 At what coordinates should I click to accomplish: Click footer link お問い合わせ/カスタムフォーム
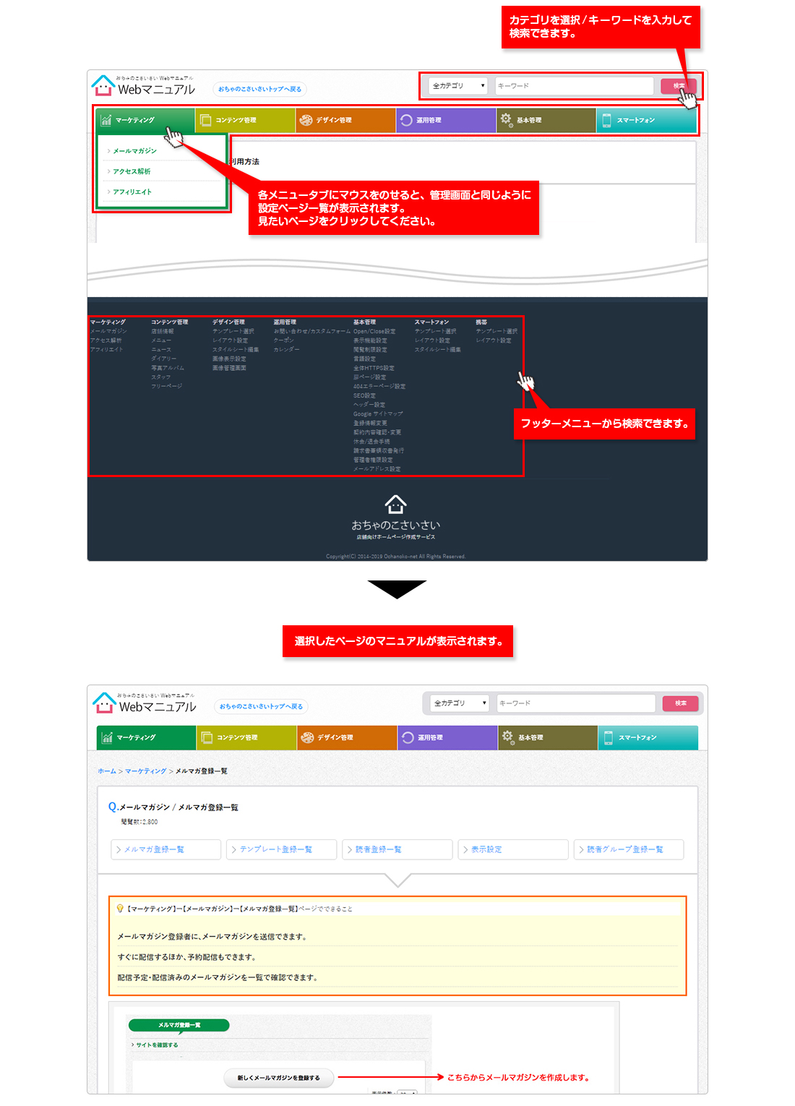coord(312,331)
